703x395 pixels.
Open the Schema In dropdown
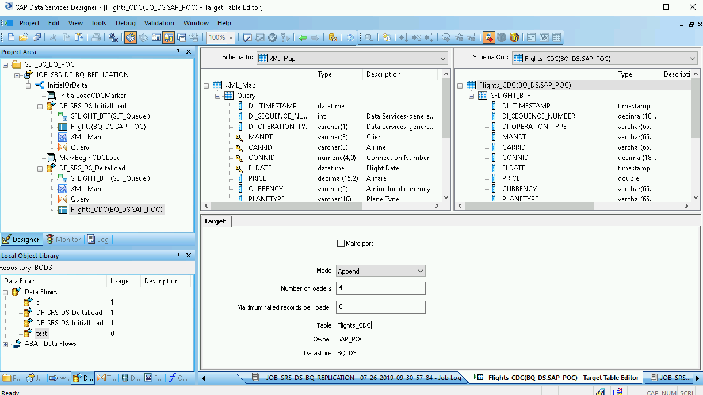[442, 58]
